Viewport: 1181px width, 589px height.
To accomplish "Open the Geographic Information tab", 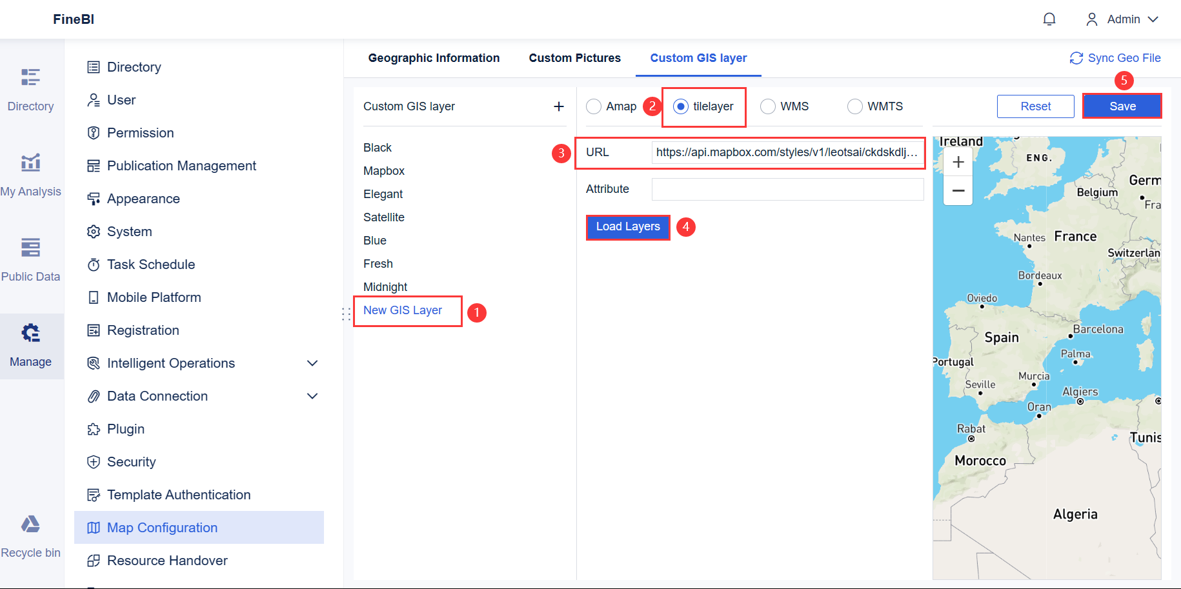I will pyautogui.click(x=434, y=57).
